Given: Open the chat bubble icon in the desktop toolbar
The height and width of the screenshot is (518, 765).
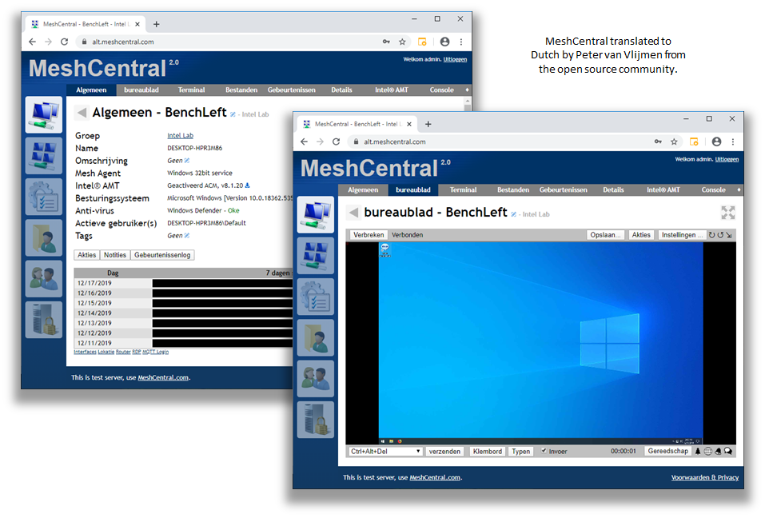Looking at the screenshot, I should tap(727, 451).
